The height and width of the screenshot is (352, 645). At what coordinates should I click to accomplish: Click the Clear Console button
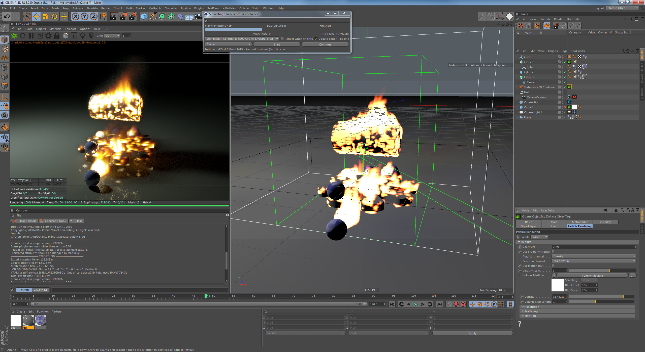point(25,221)
